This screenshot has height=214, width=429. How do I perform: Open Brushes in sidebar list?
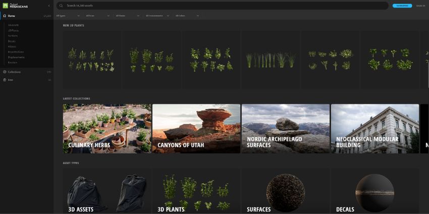pyautogui.click(x=13, y=62)
